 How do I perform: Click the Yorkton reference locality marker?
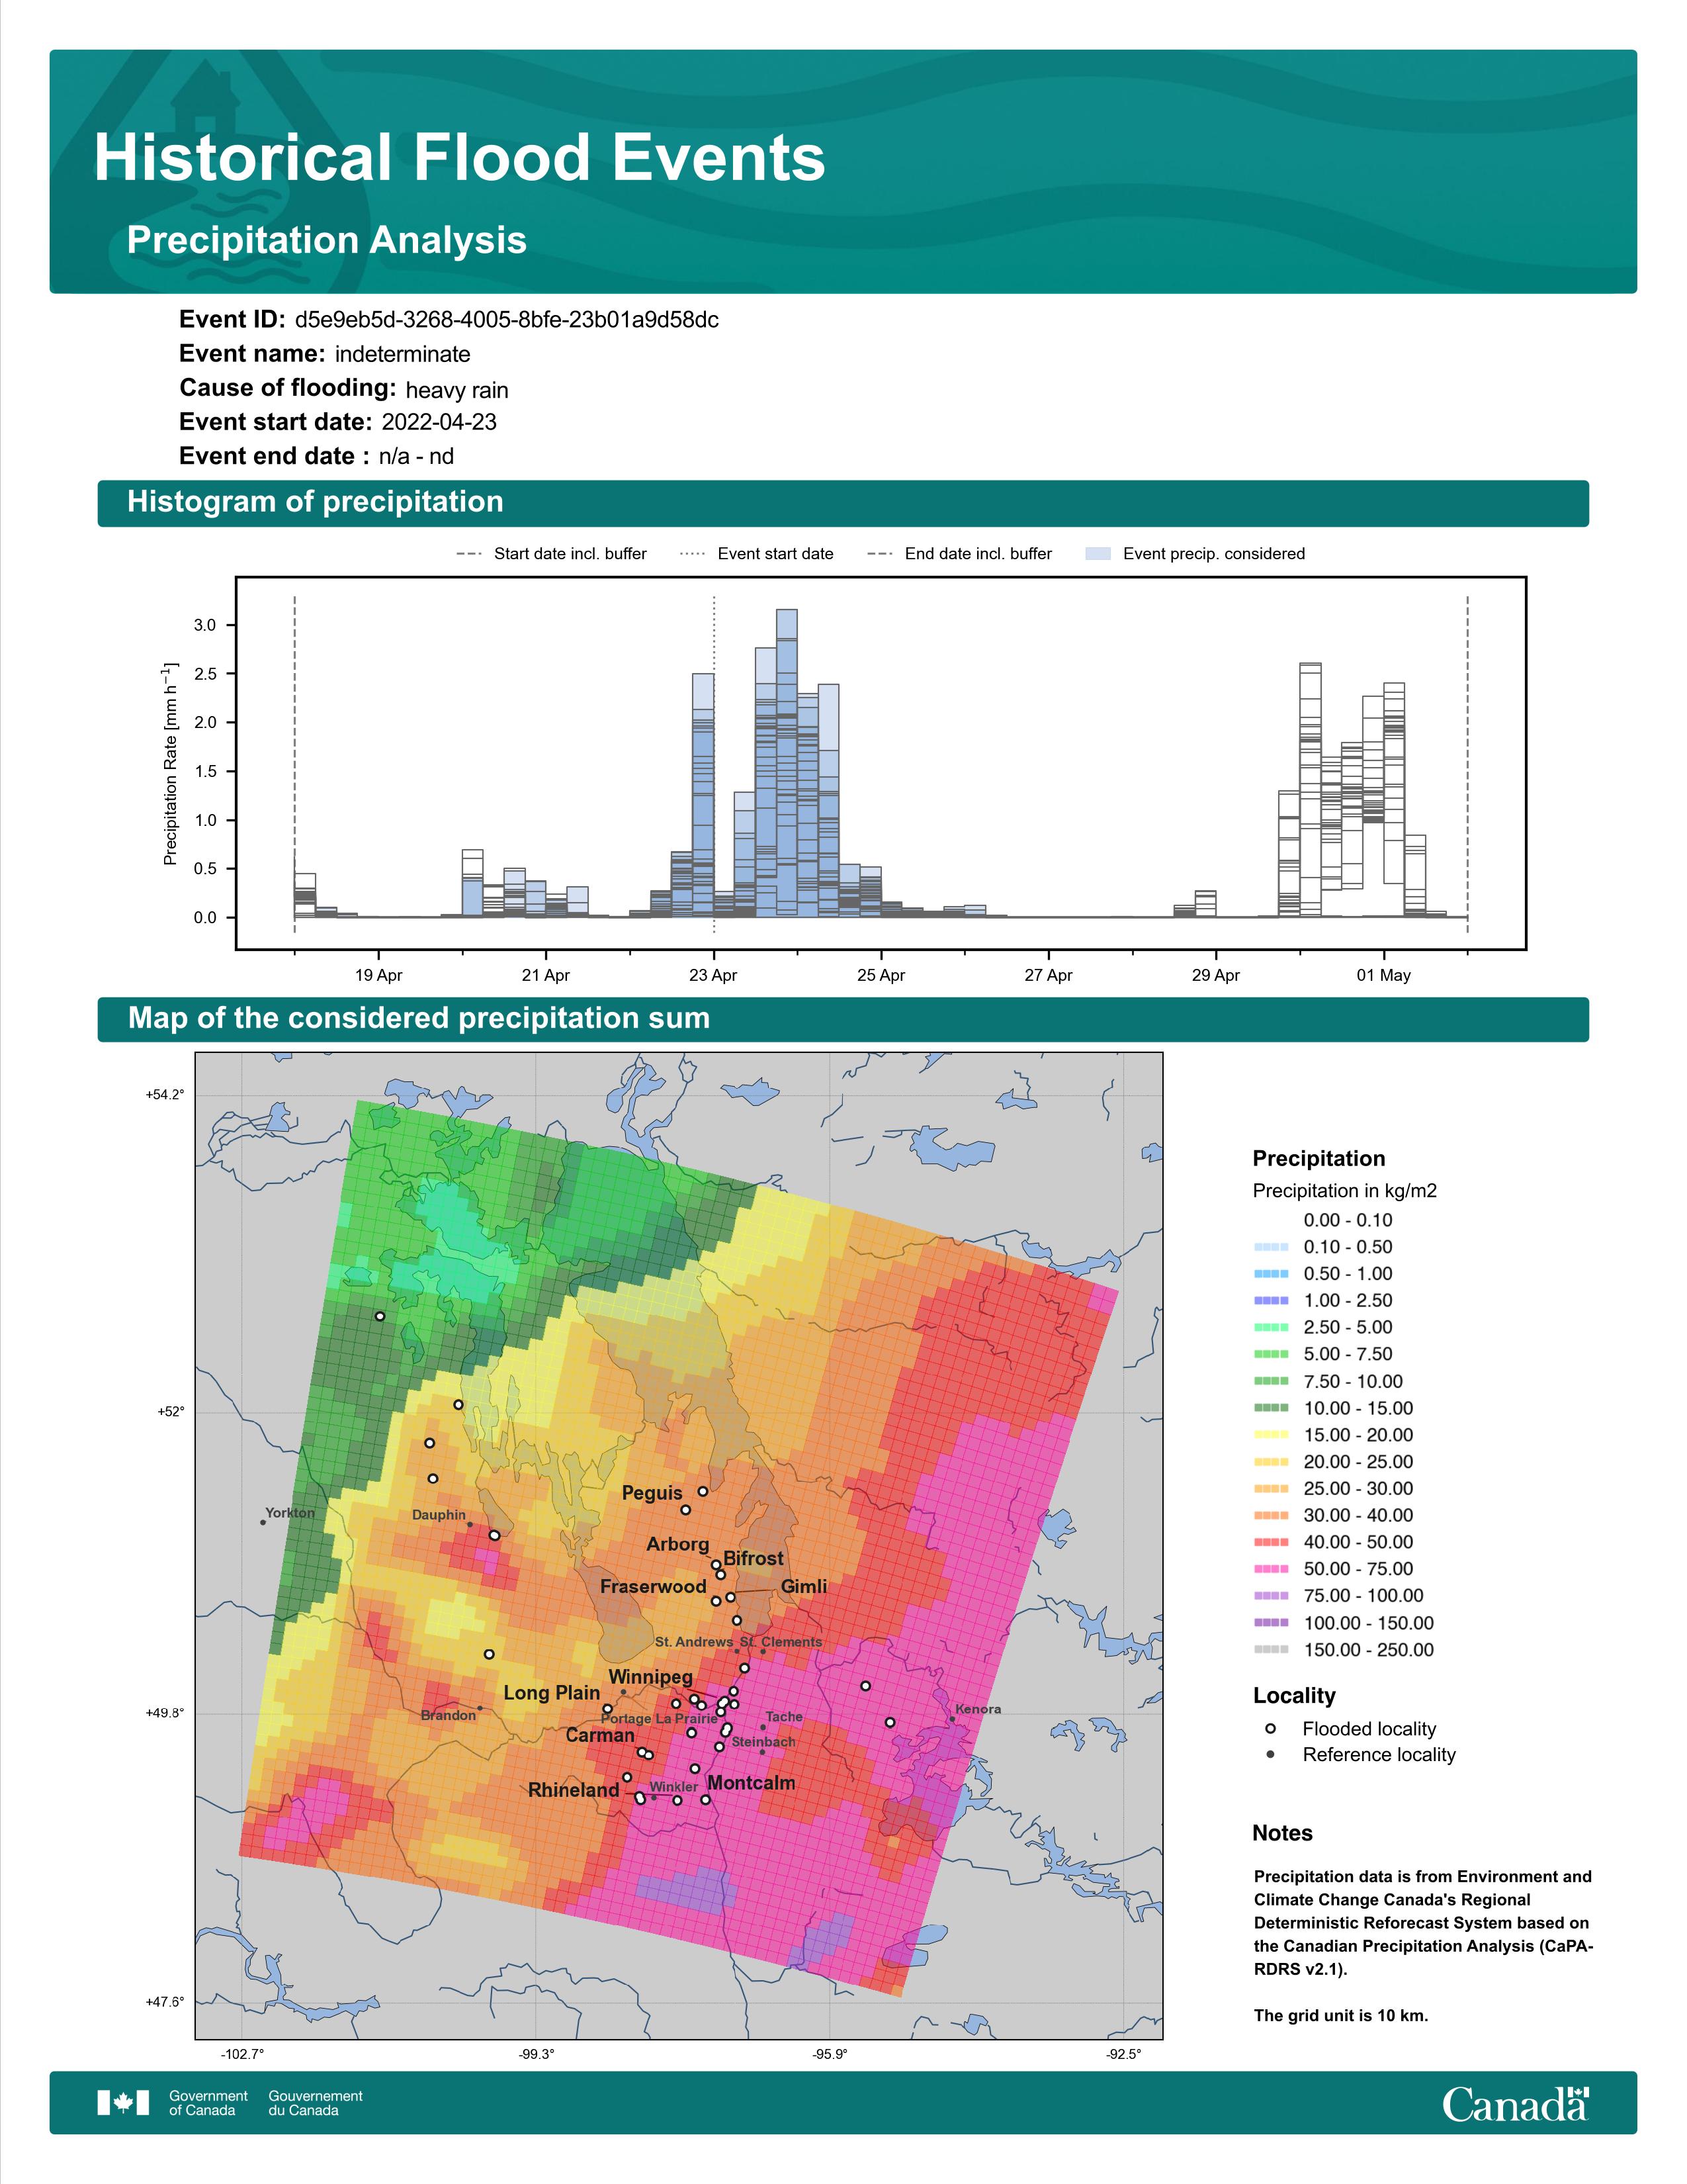263,1522
